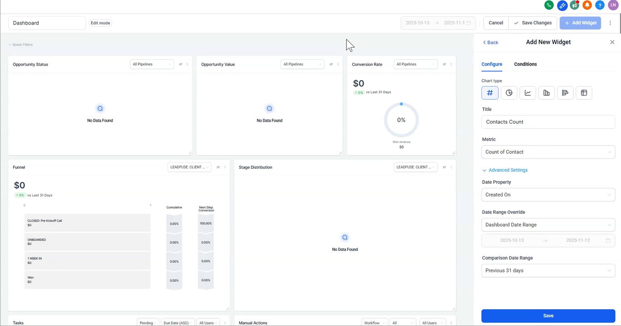Select the table chart type icon
Viewport: 621px width, 326px height.
coord(584,93)
